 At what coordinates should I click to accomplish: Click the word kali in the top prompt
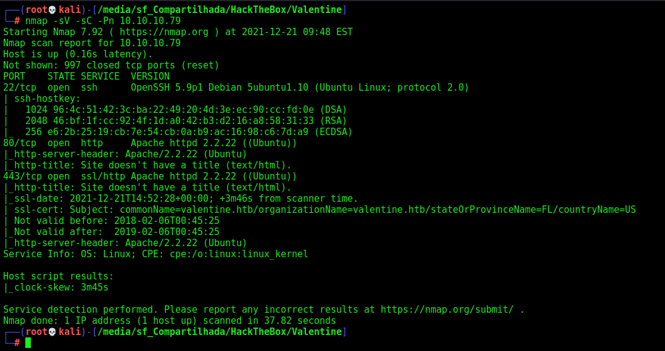70,10
